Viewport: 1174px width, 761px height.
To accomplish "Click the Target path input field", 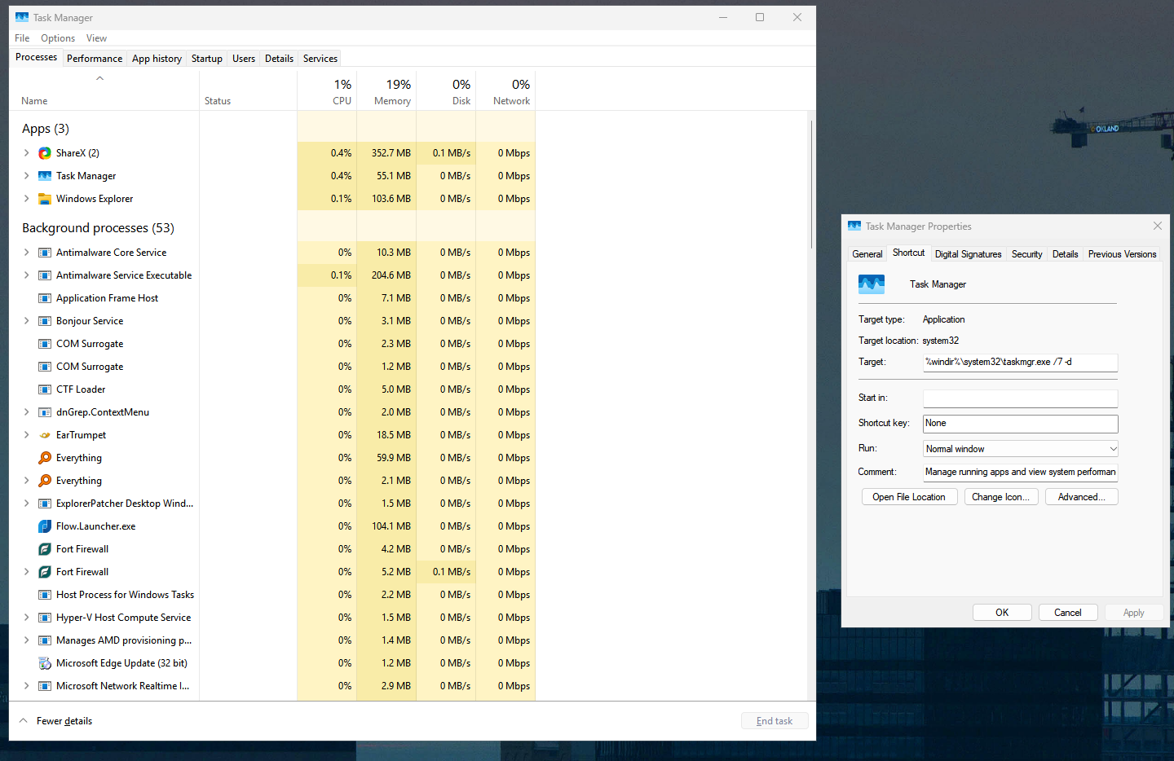I will click(x=1020, y=363).
